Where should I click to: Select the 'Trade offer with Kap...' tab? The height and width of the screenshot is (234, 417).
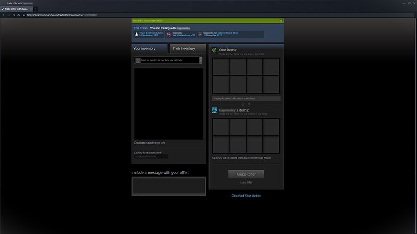pos(16,9)
